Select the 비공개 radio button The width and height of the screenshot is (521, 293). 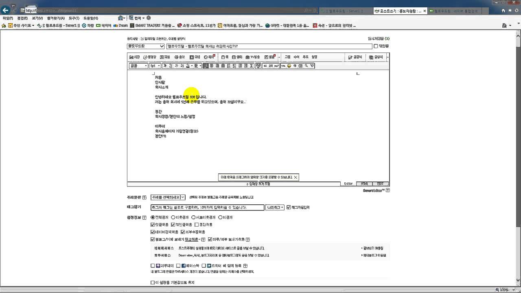pos(220,218)
